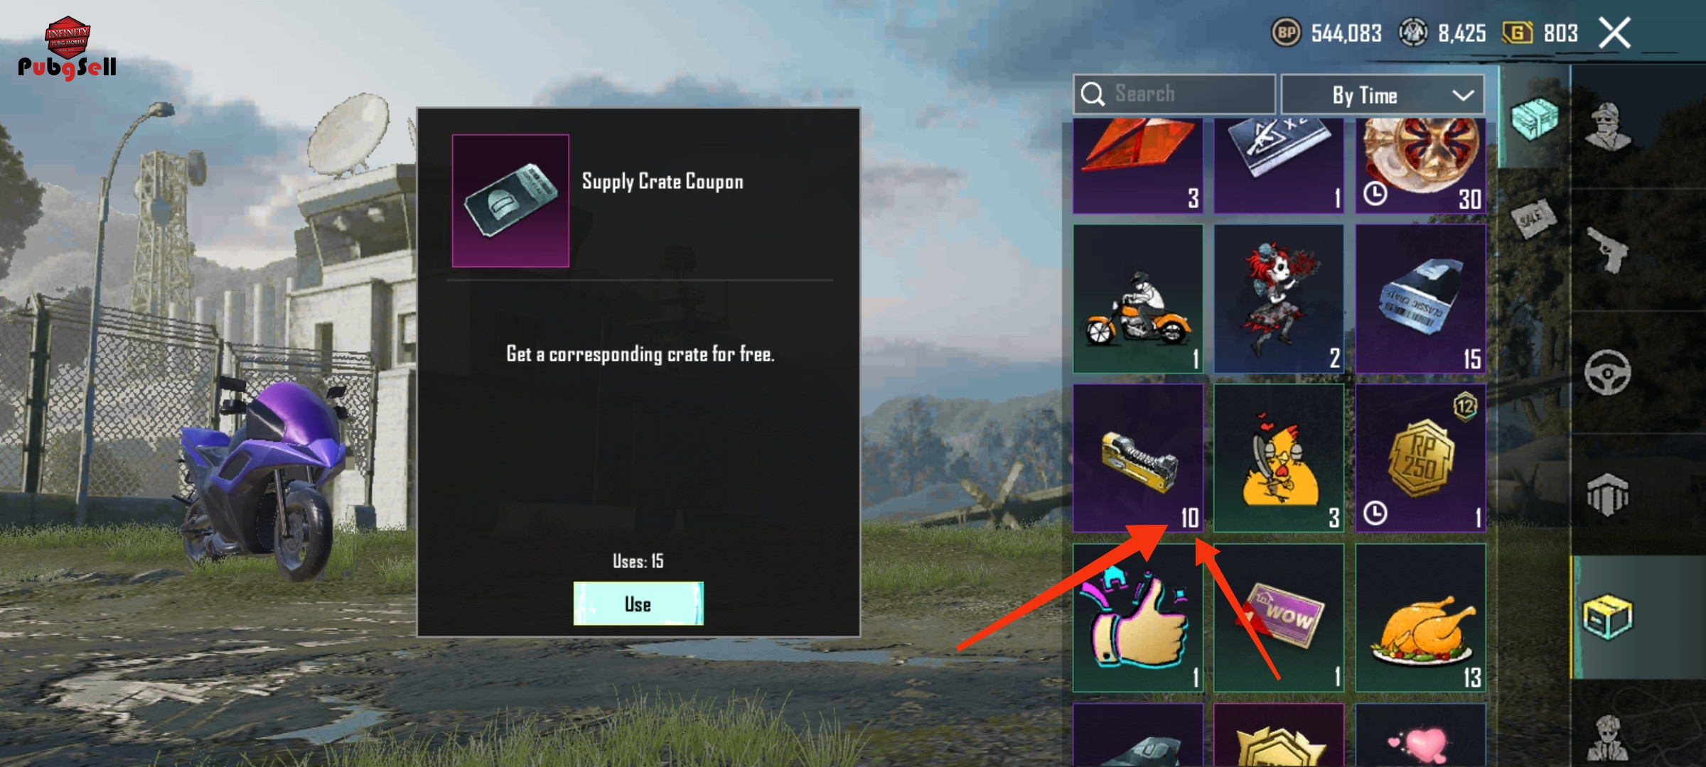Select the red-haired doll graffiti item
The height and width of the screenshot is (767, 1706).
(x=1279, y=299)
